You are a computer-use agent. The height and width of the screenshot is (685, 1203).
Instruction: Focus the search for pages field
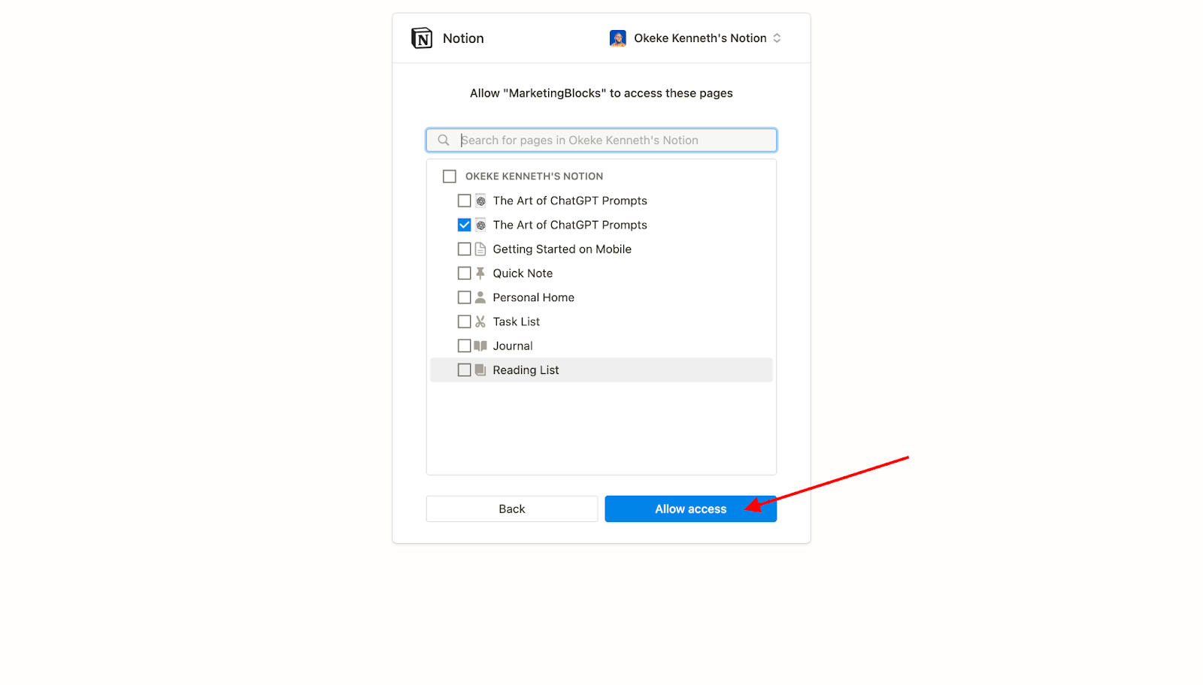click(601, 140)
